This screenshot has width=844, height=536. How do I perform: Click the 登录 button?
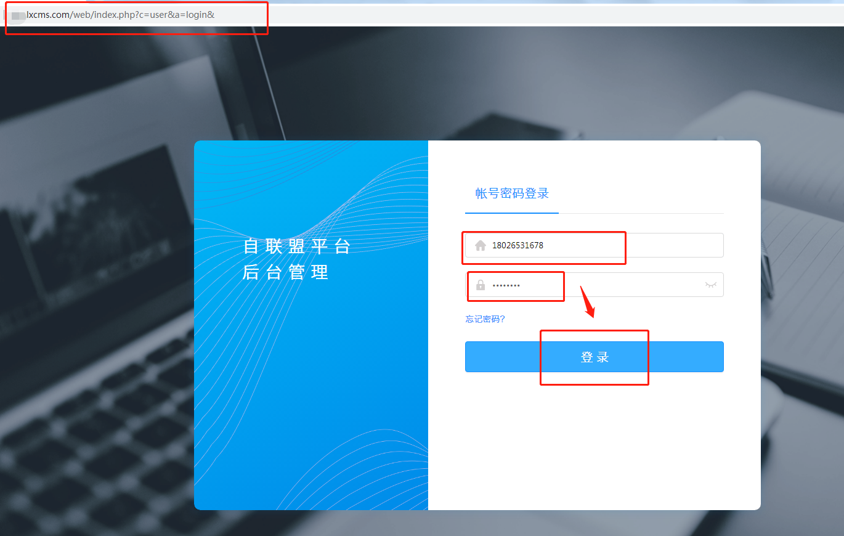click(x=594, y=357)
